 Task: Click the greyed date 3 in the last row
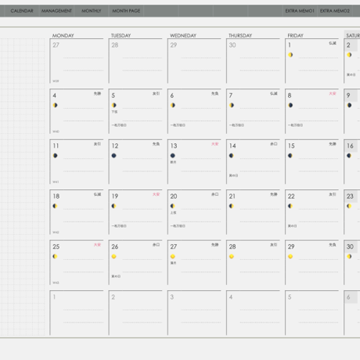coord(172,297)
